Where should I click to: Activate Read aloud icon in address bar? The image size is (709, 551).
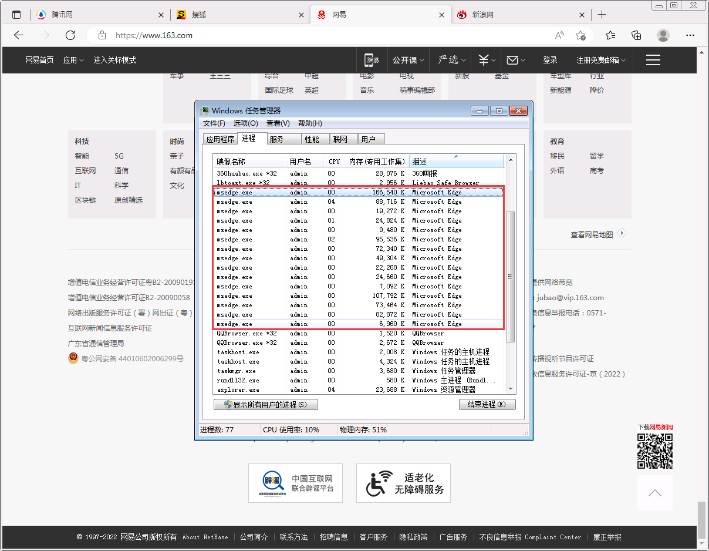pyautogui.click(x=559, y=35)
